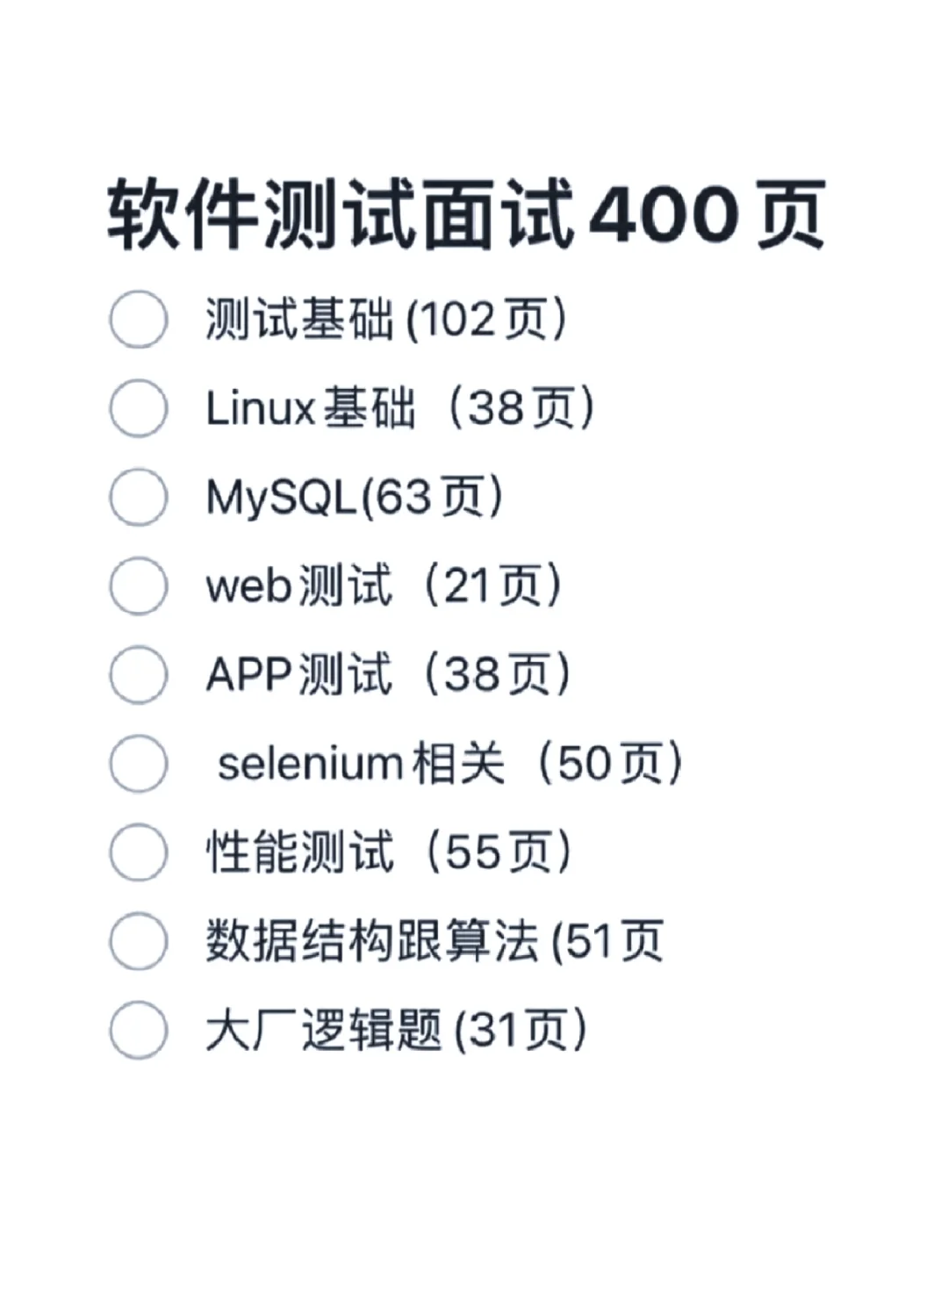Check the 测试基础 (102页) circle
This screenshot has height=1294, width=948.
138,320
